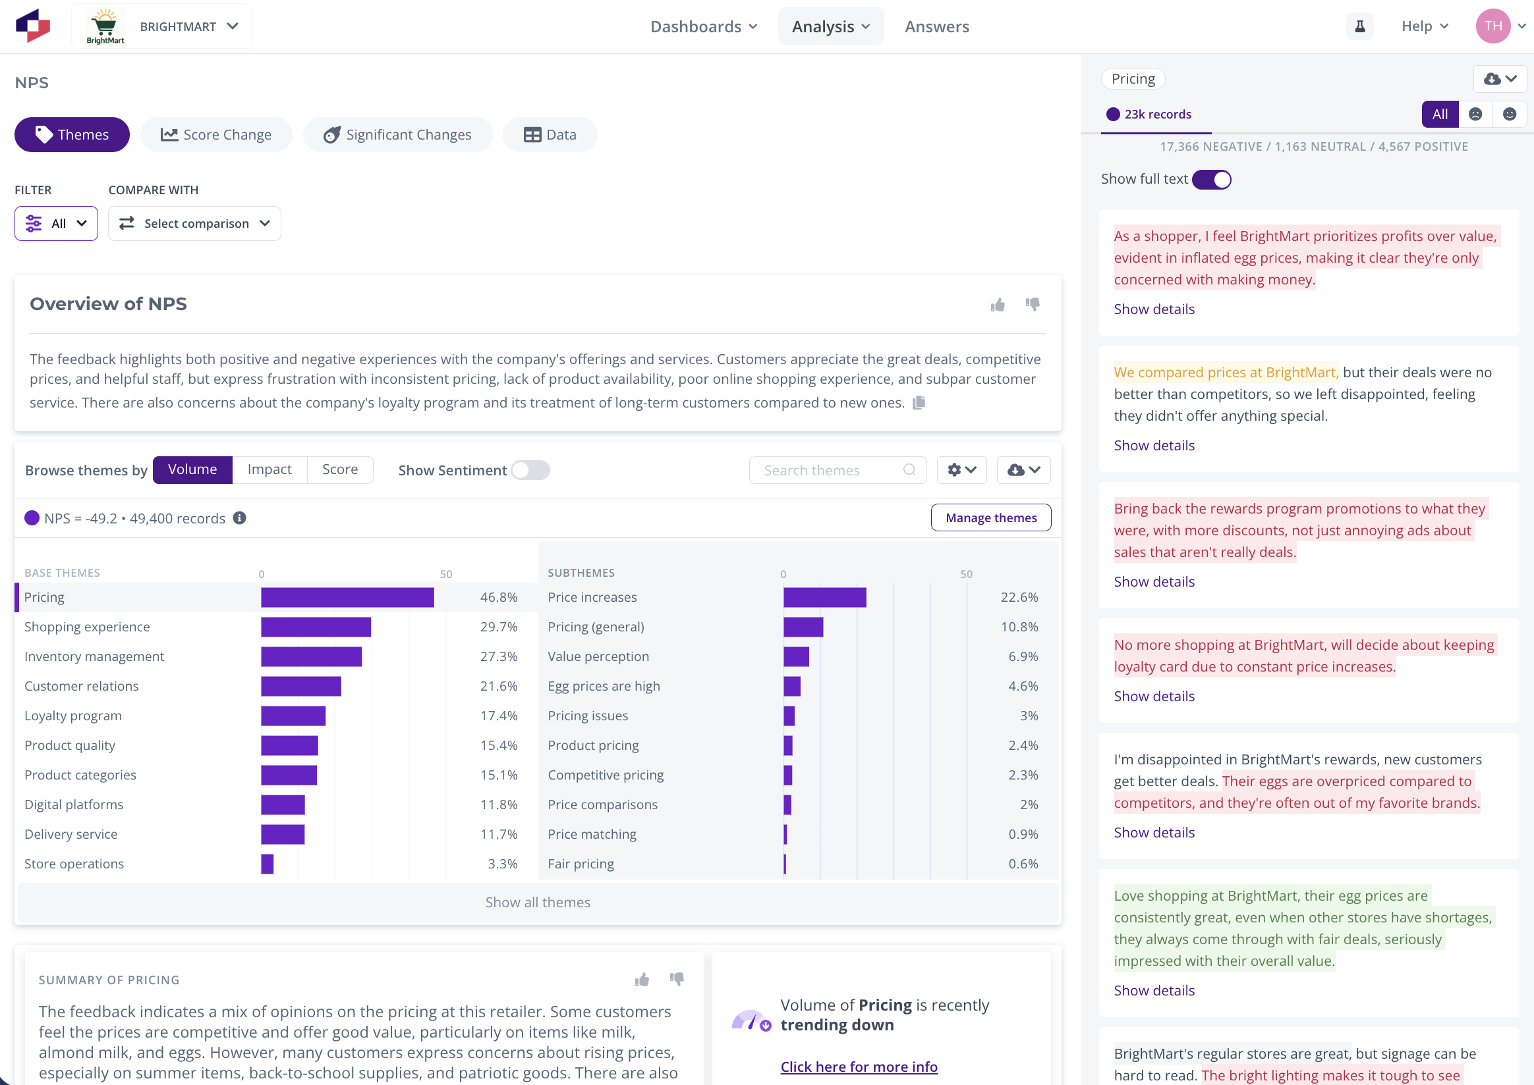
Task: Switch to the Score Change tab
Action: point(216,134)
